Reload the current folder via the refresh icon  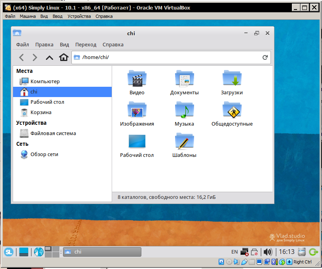pos(265,57)
